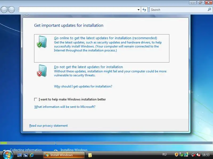Click the green-check tray icon beside the shield

coord(181,154)
